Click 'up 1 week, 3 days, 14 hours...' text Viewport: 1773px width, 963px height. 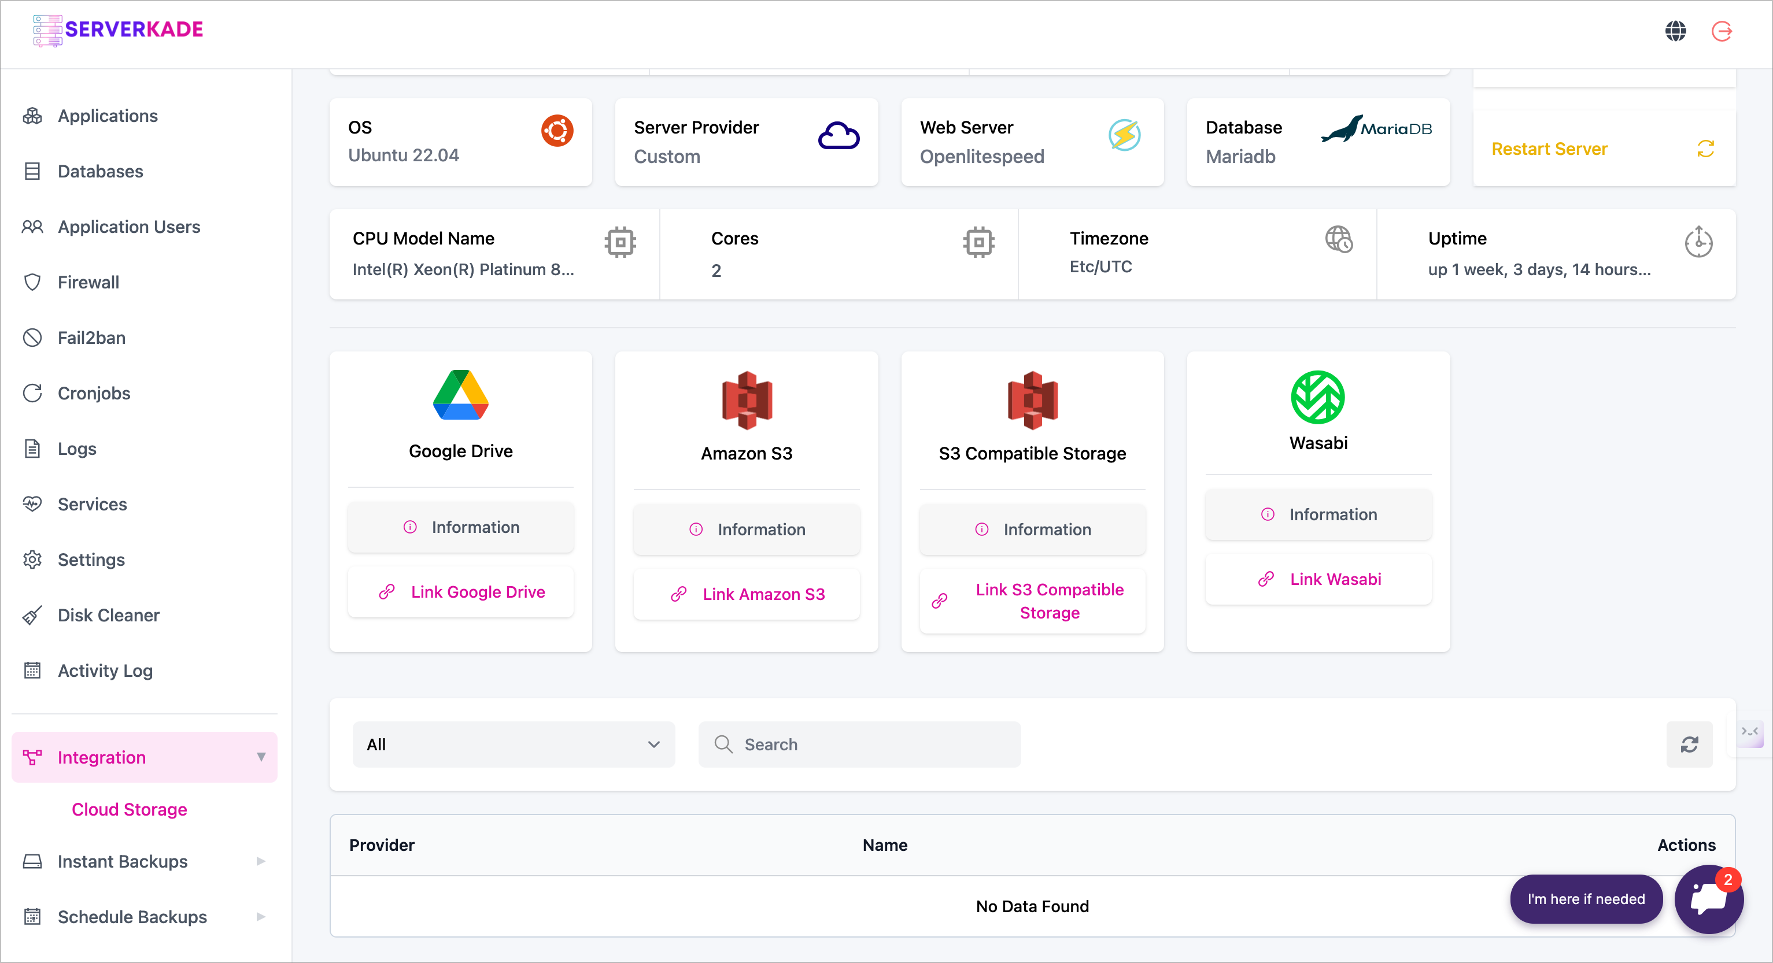1539,269
